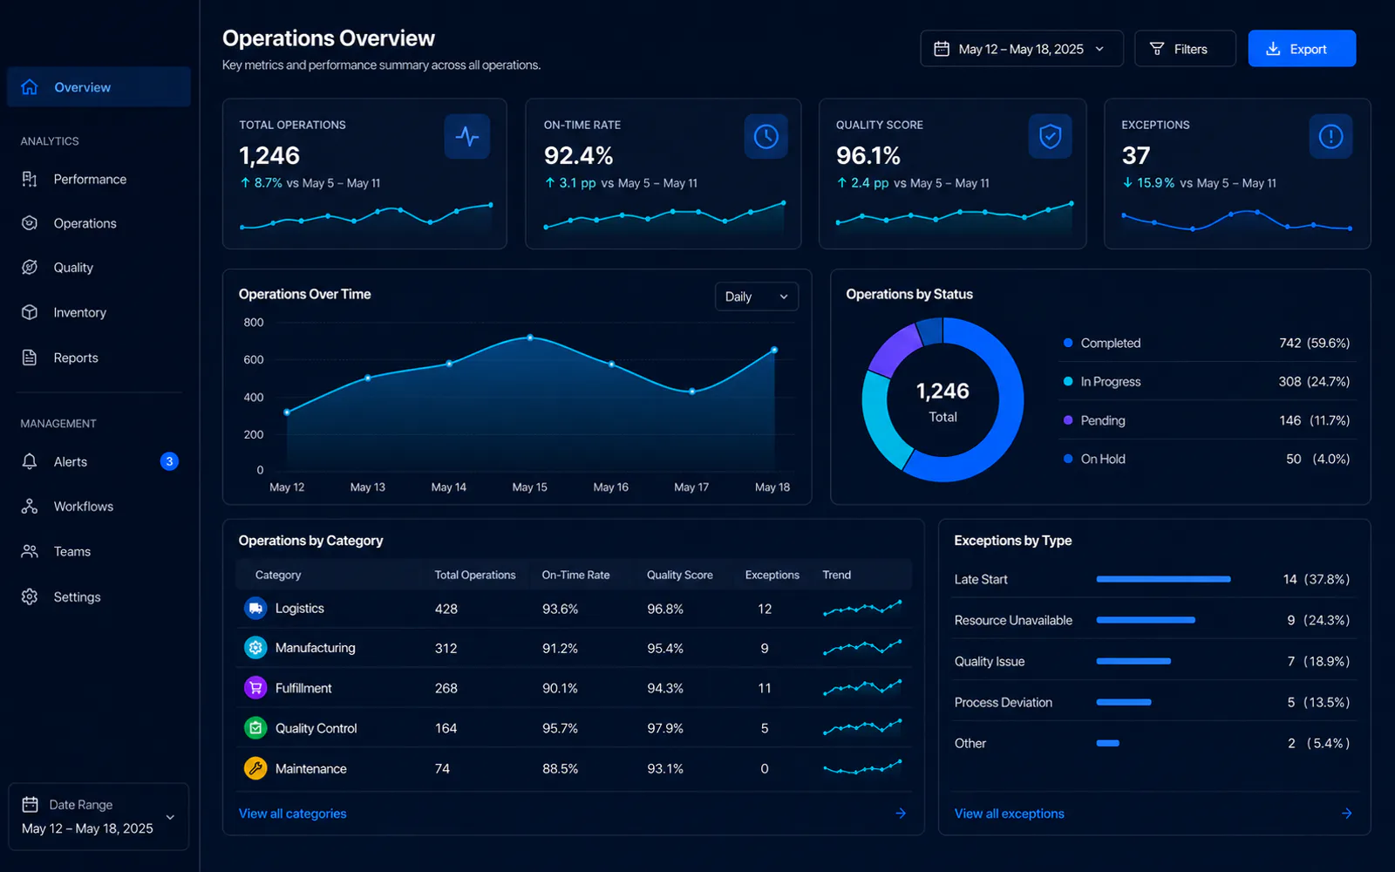Click the Filters button
Image resolution: width=1395 pixels, height=872 pixels.
click(x=1185, y=49)
